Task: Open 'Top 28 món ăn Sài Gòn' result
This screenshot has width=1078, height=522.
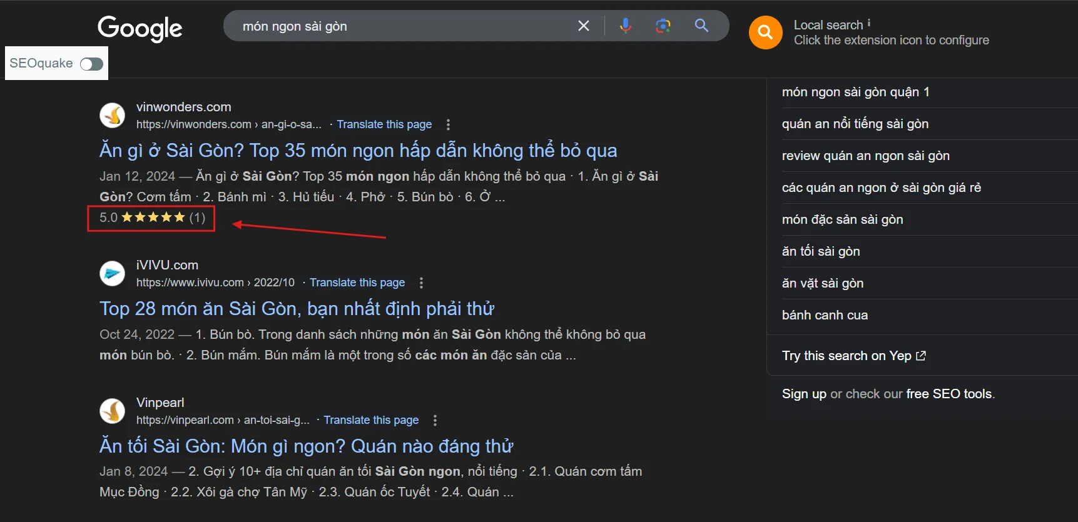Action: (297, 309)
